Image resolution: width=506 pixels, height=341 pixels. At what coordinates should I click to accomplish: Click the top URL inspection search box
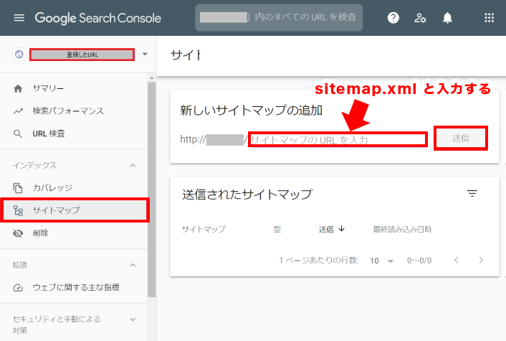[279, 17]
